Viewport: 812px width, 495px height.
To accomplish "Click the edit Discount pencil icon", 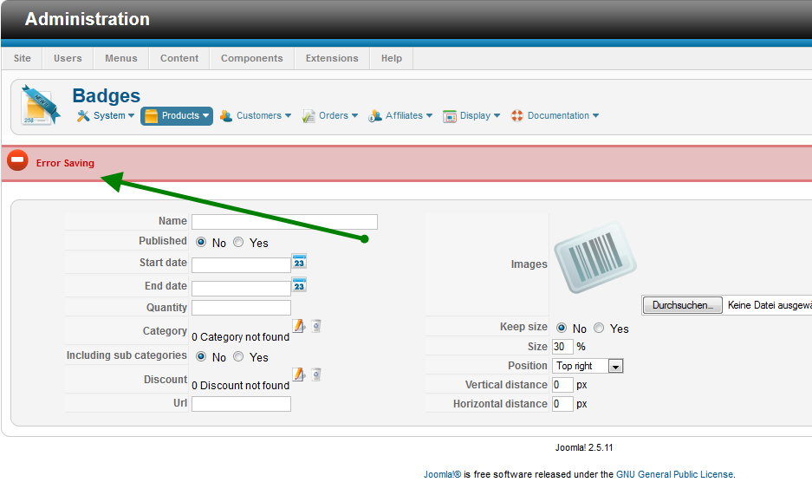I will (299, 375).
